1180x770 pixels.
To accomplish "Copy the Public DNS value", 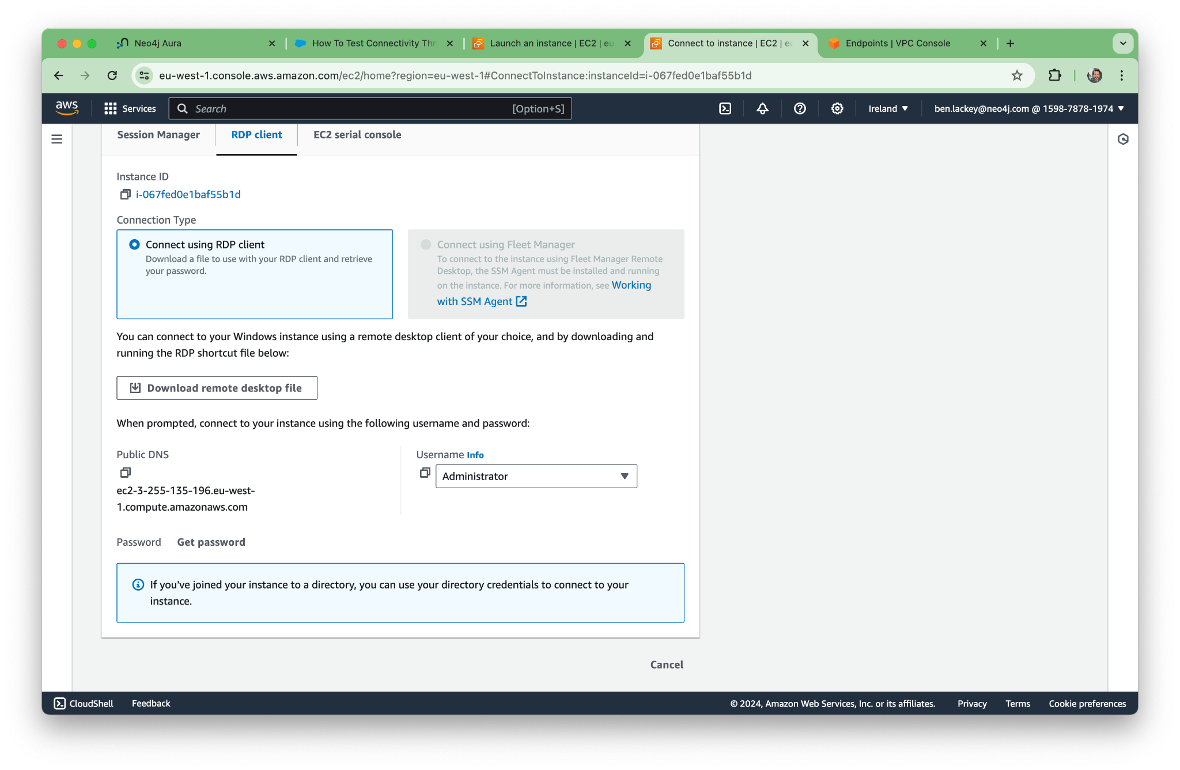I will (x=125, y=472).
